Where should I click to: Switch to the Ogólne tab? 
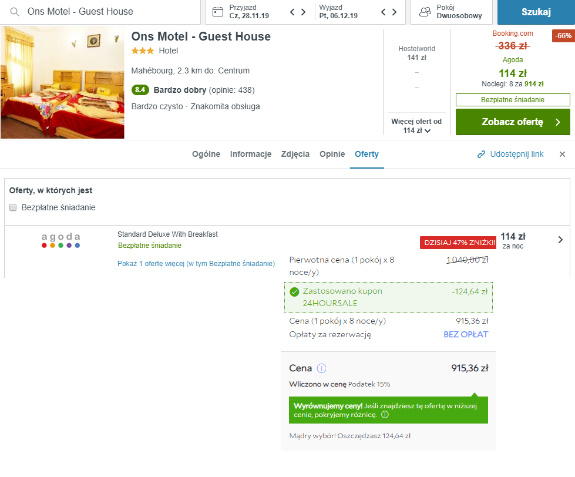coord(206,154)
